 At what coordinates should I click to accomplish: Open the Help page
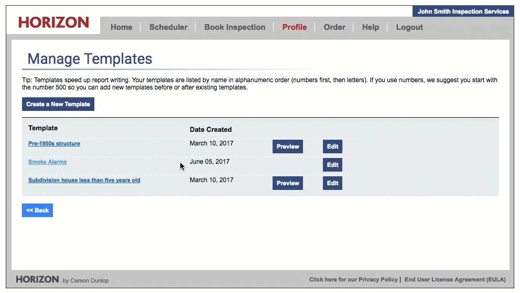coord(370,27)
